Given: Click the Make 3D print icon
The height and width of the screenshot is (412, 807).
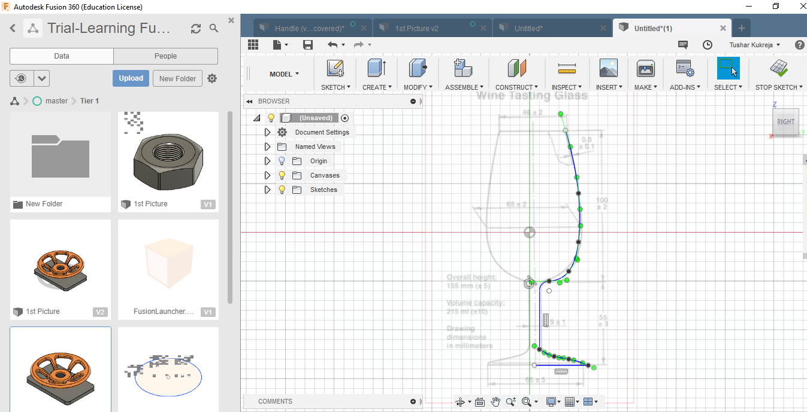Looking at the screenshot, I should click(645, 68).
